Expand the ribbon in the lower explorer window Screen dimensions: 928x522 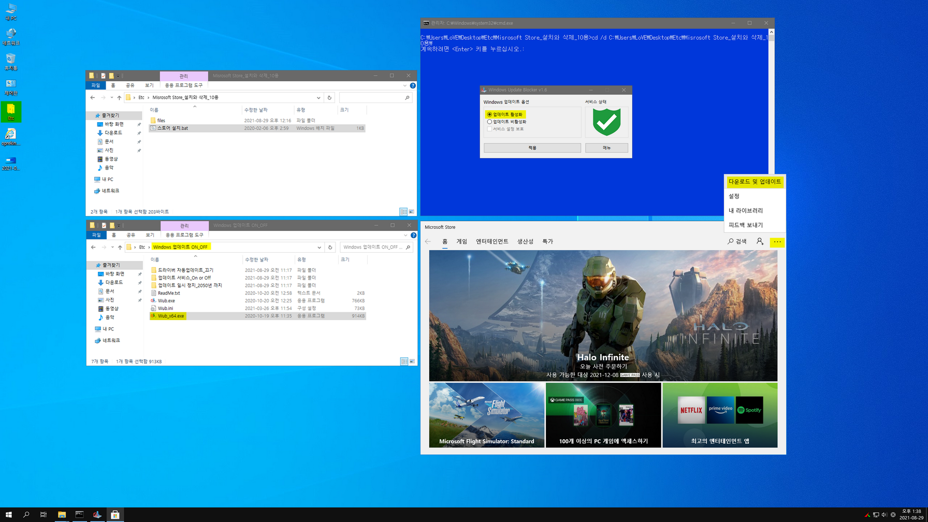[405, 235]
